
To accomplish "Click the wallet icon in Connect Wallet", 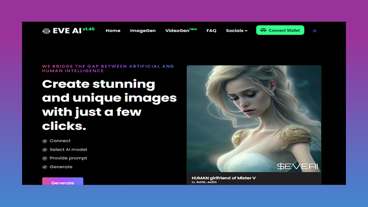I will click(x=263, y=30).
